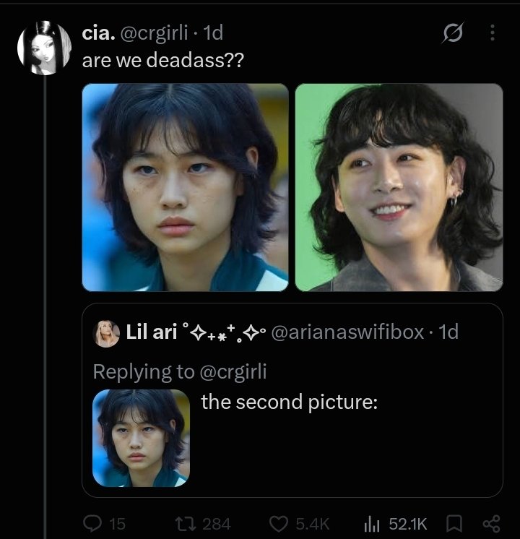This screenshot has width=520, height=539.
Task: Tap the retweet arrows icon
Action: click(186, 524)
